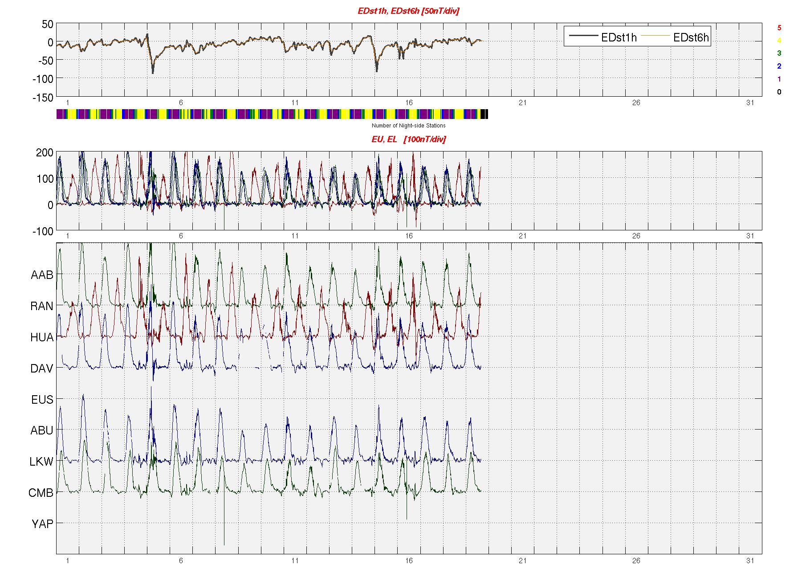Click the yellow 4 color key
The width and height of the screenshot is (802, 565).
(779, 41)
